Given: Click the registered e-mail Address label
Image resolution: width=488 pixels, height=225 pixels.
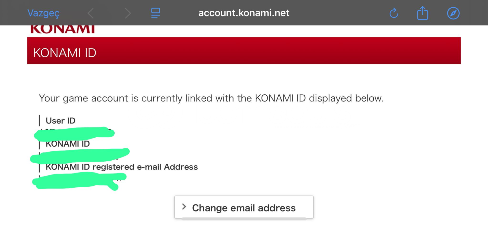Looking at the screenshot, I should pyautogui.click(x=121, y=167).
